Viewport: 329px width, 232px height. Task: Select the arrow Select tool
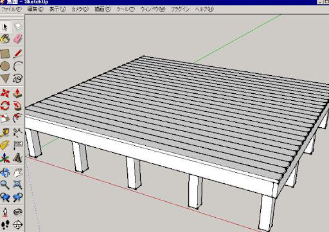[x=5, y=27]
